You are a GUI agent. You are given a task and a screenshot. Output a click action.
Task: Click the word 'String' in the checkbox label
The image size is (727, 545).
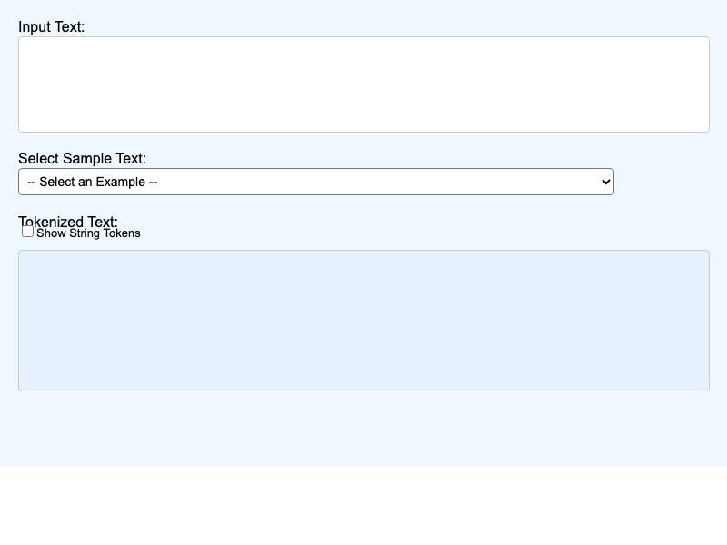(84, 233)
